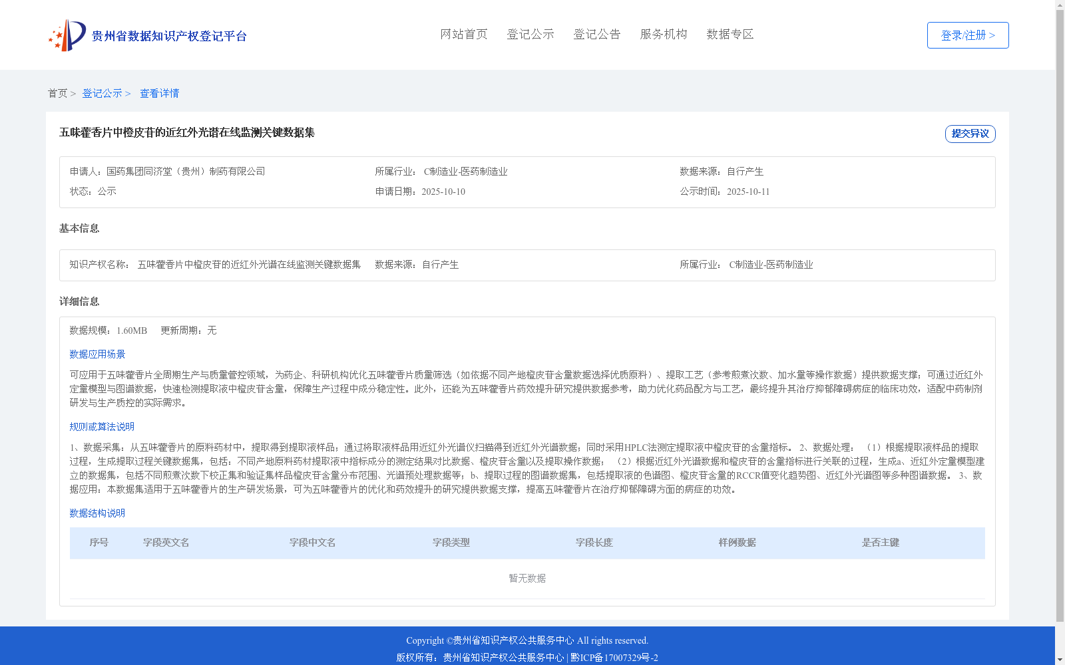Click the footer copyright line
1065x665 pixels.
527,640
